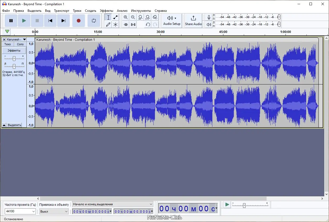Click the green timeline options triangle
The image size is (329, 222).
pyautogui.click(x=7, y=32)
